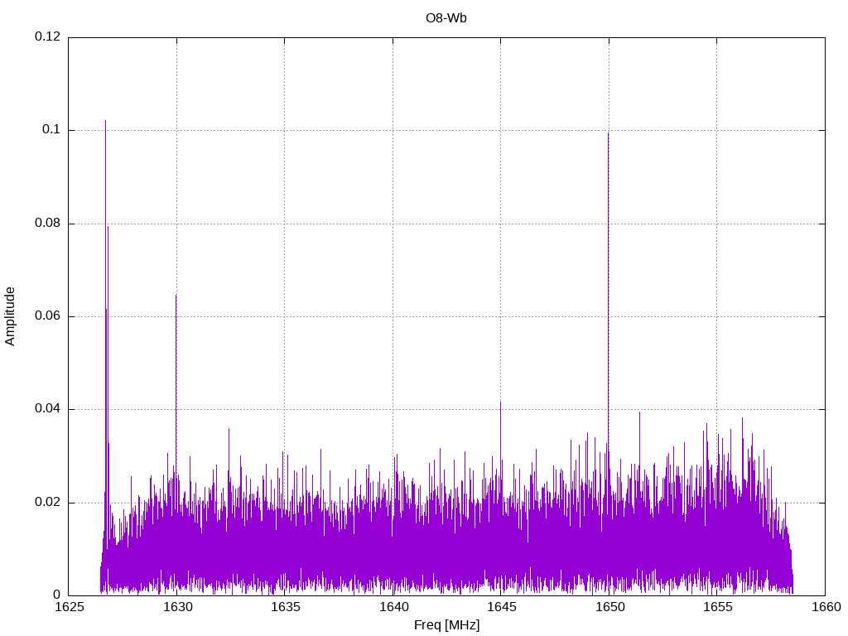Click the plot title O8-Wb
Image resolution: width=848 pixels, height=636 pixels.
(446, 18)
